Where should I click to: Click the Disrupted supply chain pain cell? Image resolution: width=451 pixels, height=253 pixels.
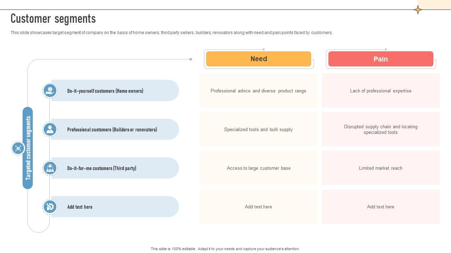point(381,129)
